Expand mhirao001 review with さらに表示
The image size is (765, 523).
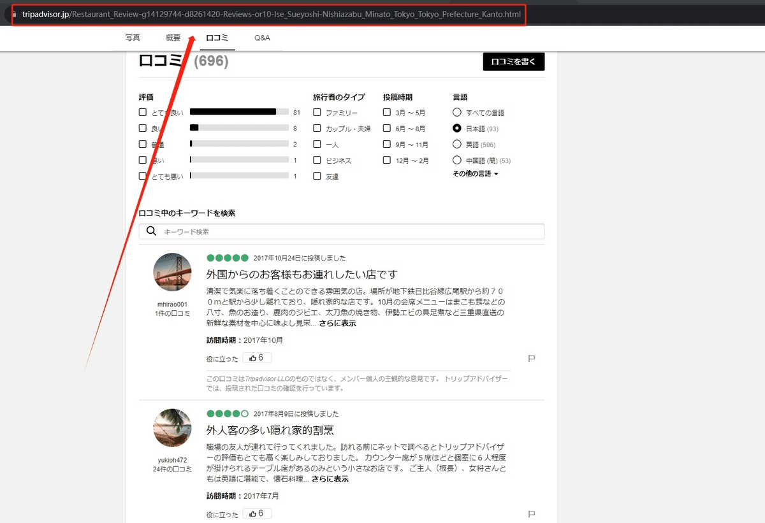(x=338, y=324)
